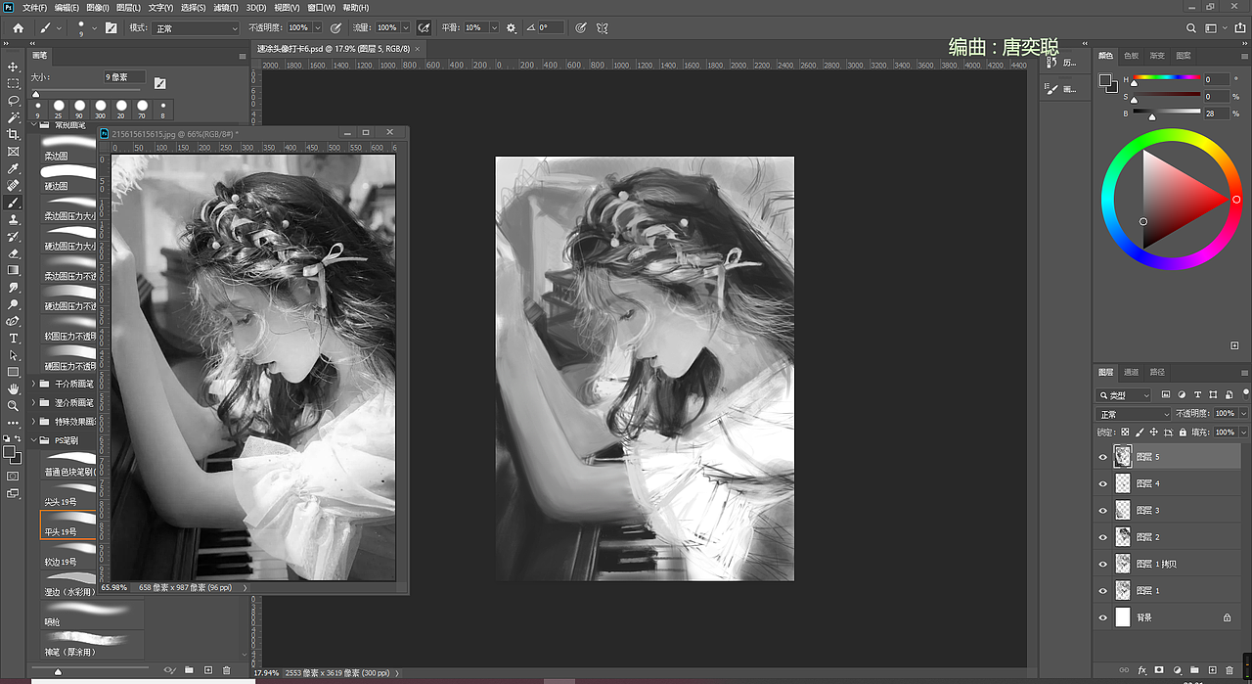Create adjustment layer icon
The height and width of the screenshot is (684, 1252).
point(1177,670)
